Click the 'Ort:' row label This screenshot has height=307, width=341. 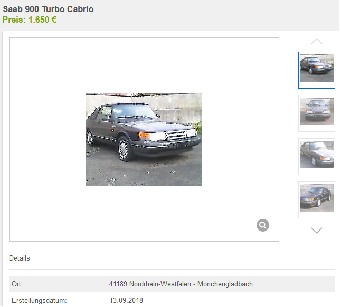17,284
